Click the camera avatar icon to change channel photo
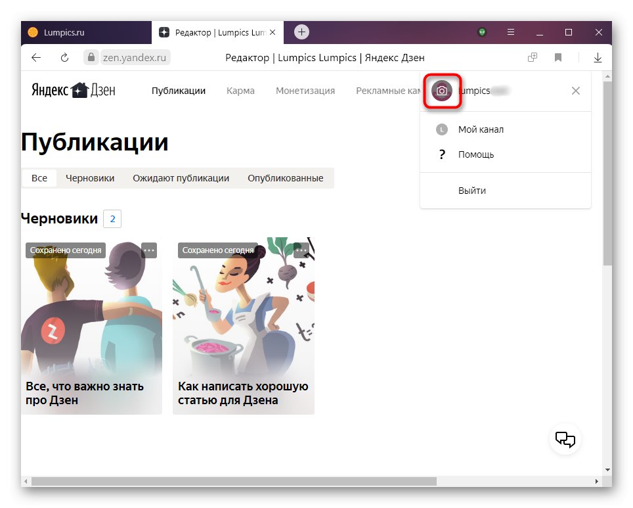 coord(442,91)
